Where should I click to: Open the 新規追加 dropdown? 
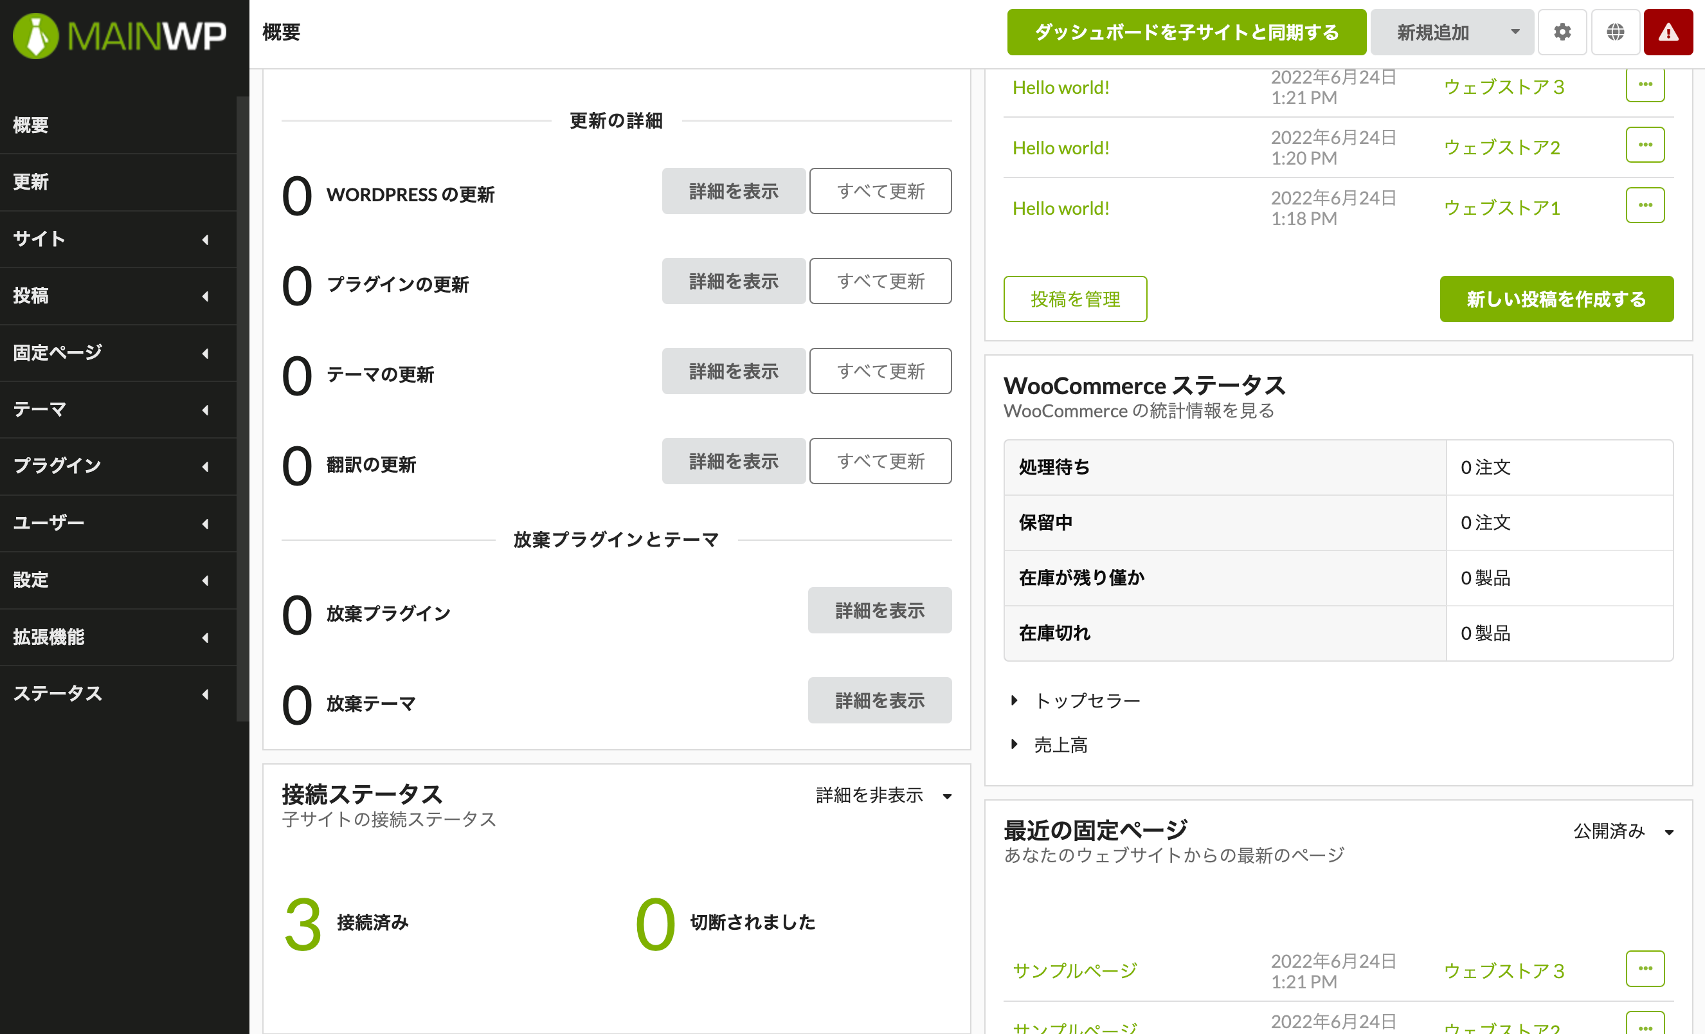[x=1452, y=32]
